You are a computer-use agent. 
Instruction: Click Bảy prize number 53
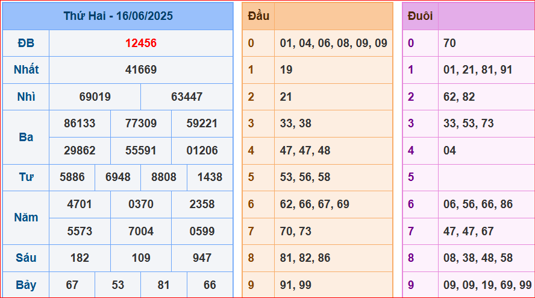[117, 285]
